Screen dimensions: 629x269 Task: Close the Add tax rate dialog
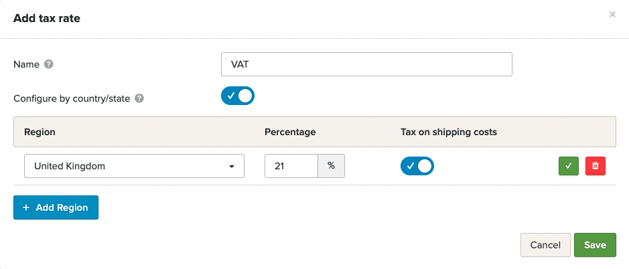(x=612, y=14)
